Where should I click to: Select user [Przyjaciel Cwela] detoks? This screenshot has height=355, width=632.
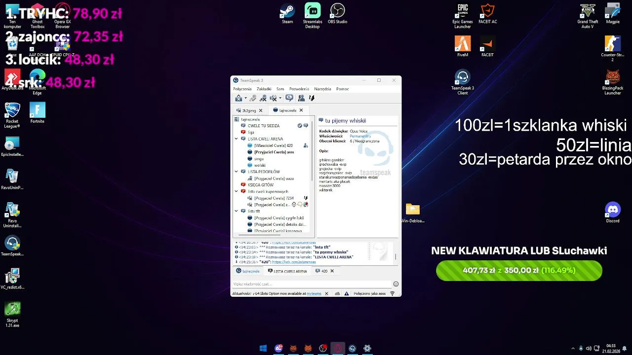click(x=280, y=224)
